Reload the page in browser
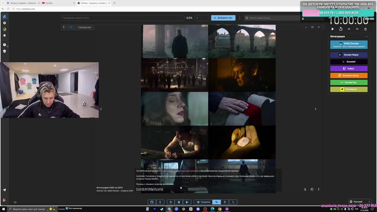 (x=8, y=9)
